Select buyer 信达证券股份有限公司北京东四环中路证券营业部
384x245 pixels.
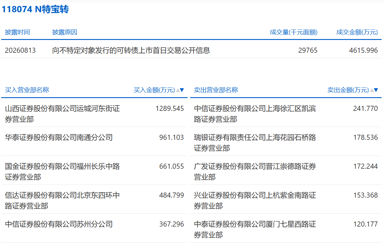coord(62,201)
